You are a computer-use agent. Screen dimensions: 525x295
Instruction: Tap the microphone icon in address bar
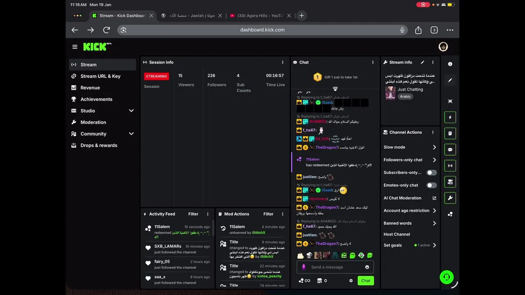[x=402, y=30]
